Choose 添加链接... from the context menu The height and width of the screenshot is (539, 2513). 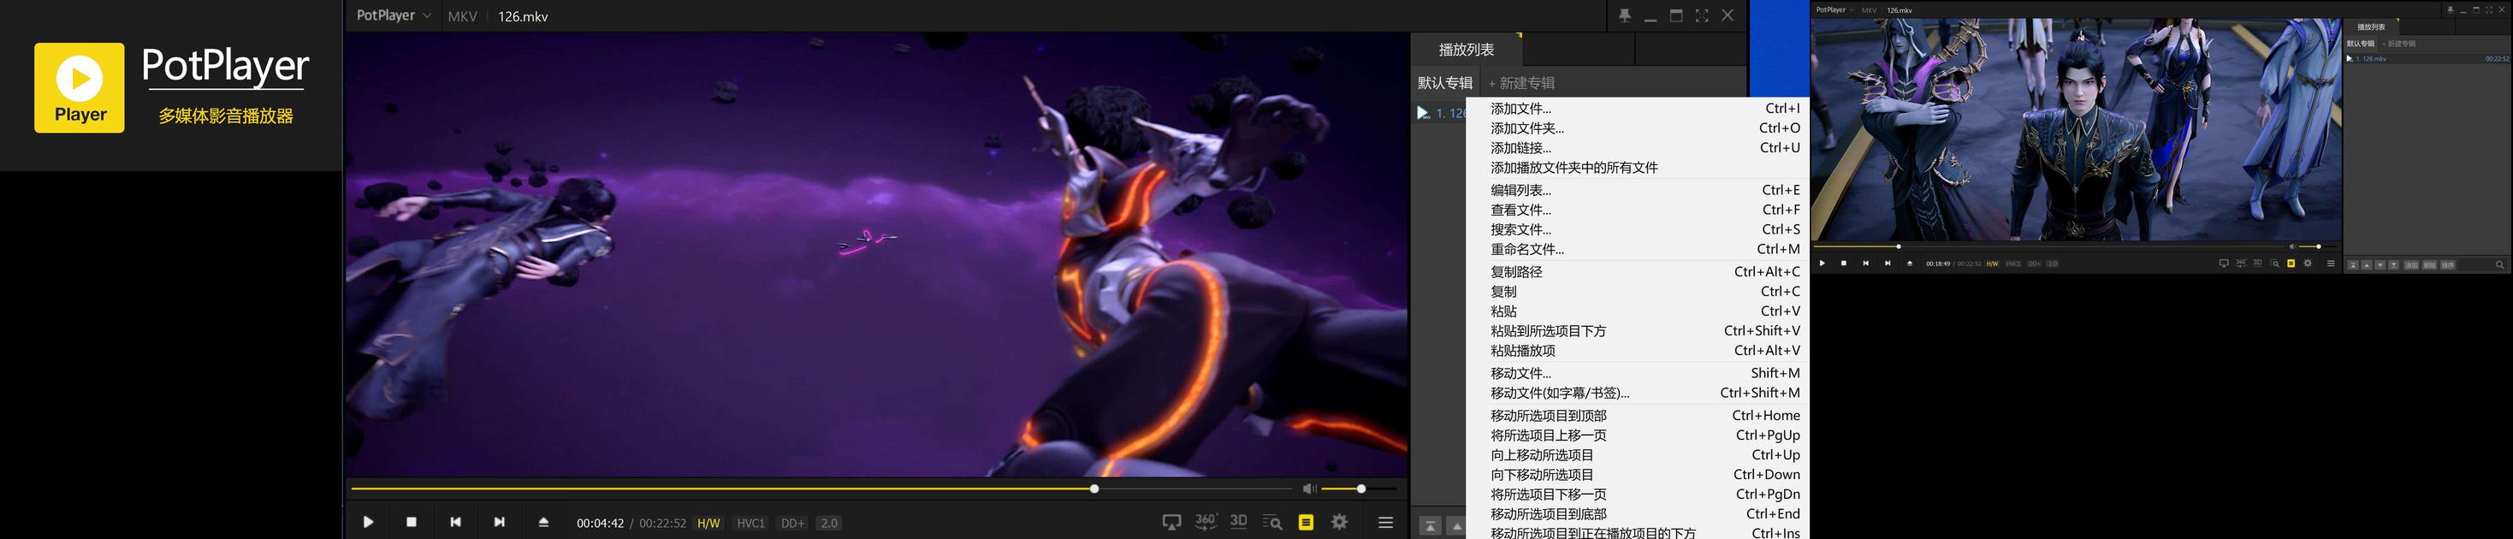1638,147
